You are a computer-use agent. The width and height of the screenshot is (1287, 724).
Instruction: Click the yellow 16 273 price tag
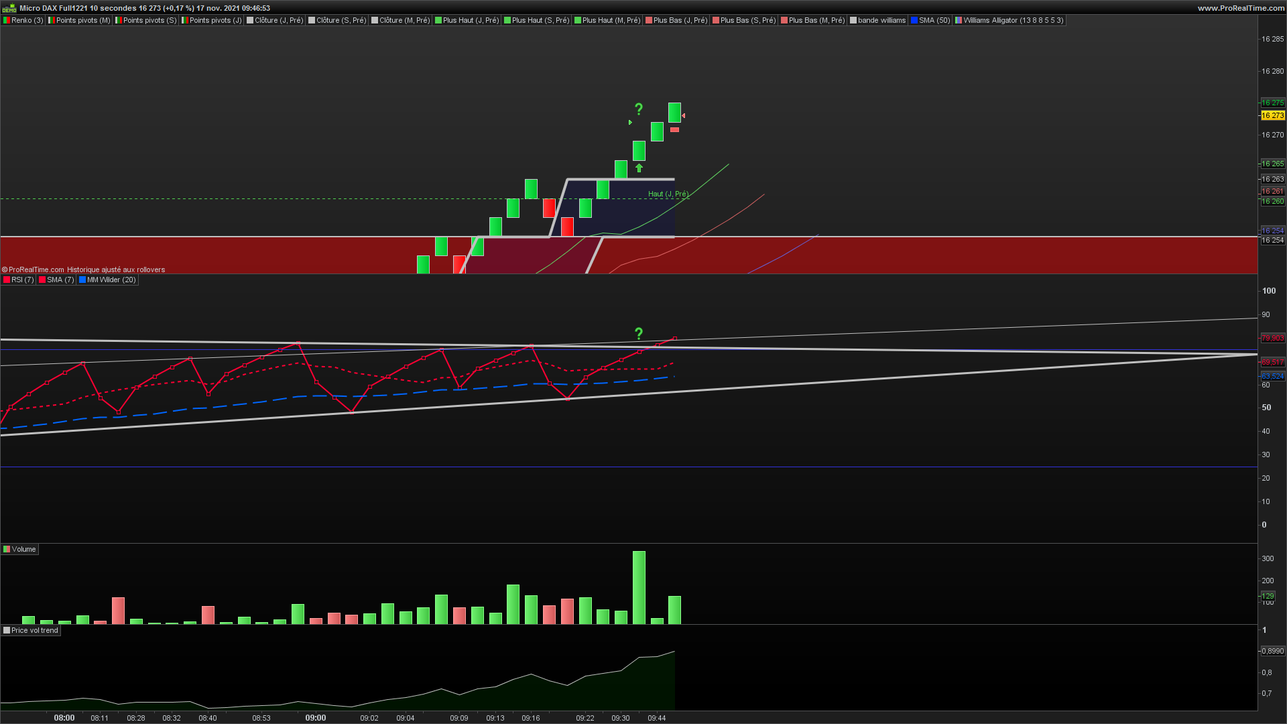[1272, 116]
